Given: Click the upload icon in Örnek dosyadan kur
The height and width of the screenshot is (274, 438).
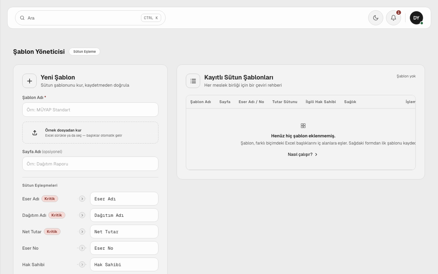Looking at the screenshot, I should (x=35, y=133).
